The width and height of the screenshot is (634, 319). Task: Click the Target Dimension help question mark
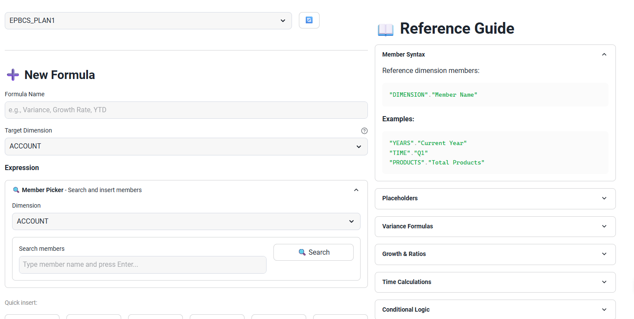click(364, 131)
